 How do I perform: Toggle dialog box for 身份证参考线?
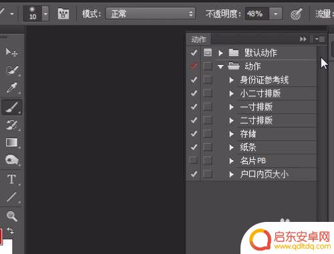pos(208,80)
